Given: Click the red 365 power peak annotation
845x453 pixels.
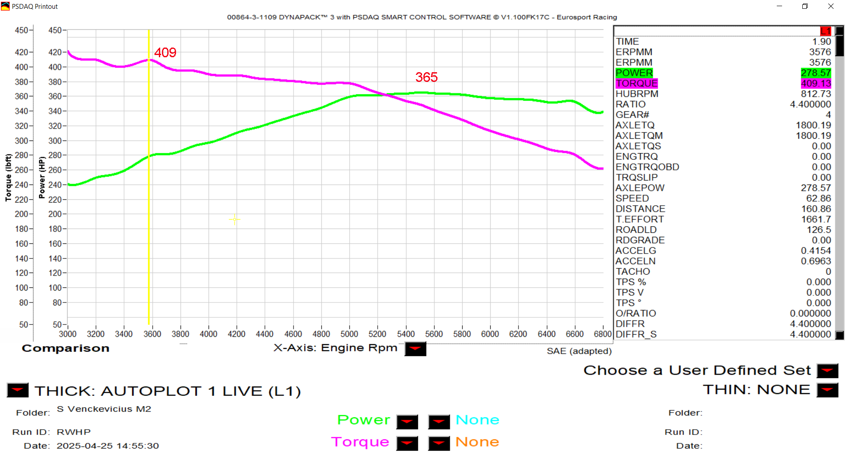Looking at the screenshot, I should 426,77.
